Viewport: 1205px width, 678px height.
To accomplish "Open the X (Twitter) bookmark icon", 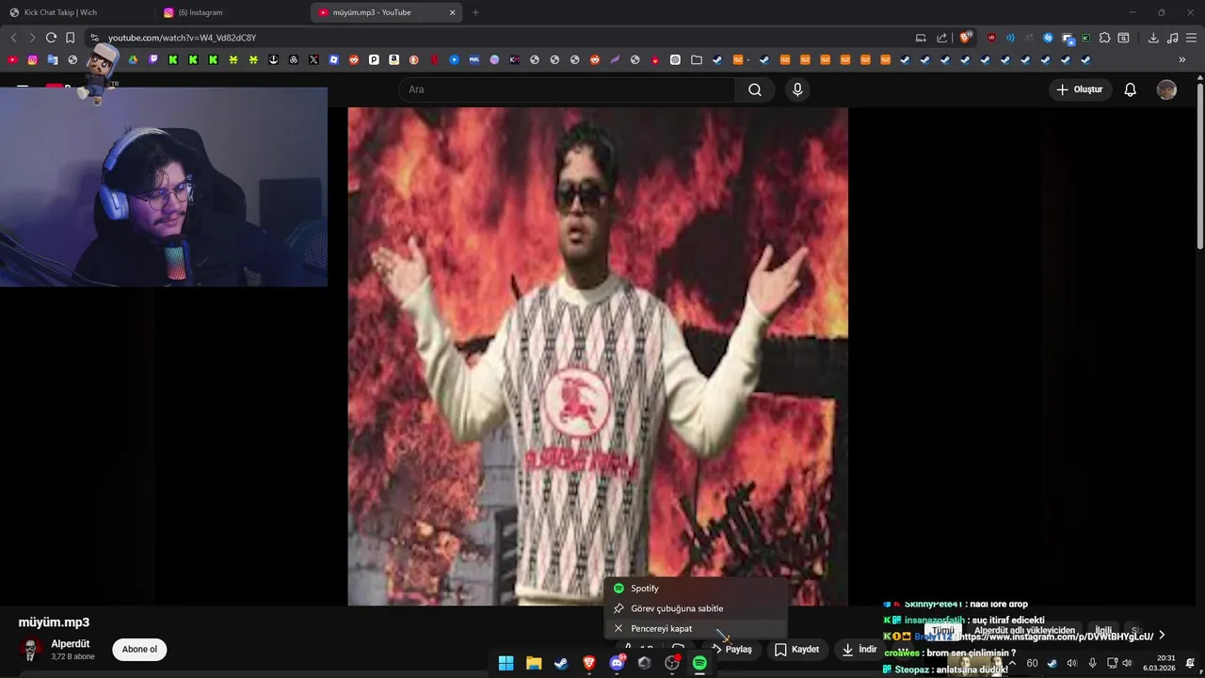I will 313,59.
